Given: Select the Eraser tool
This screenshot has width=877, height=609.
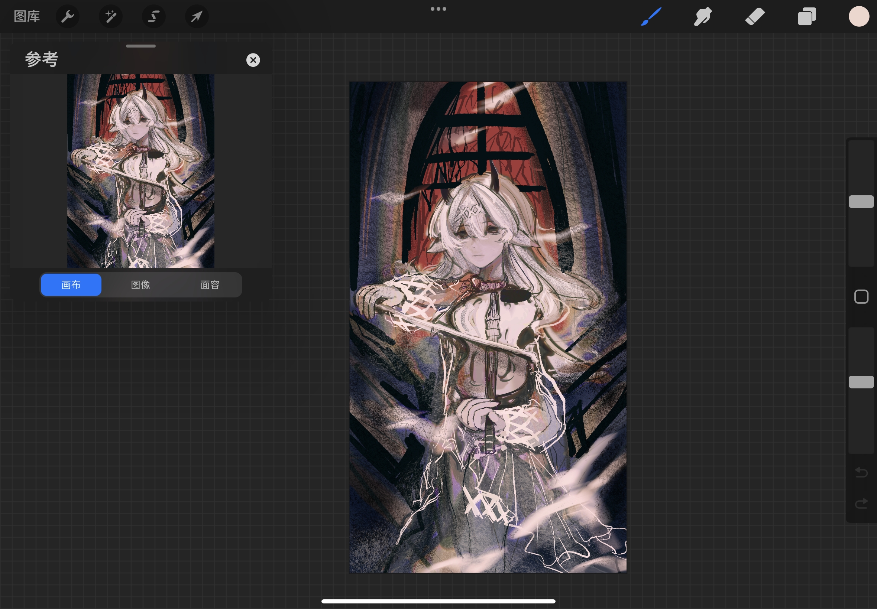Looking at the screenshot, I should point(755,16).
